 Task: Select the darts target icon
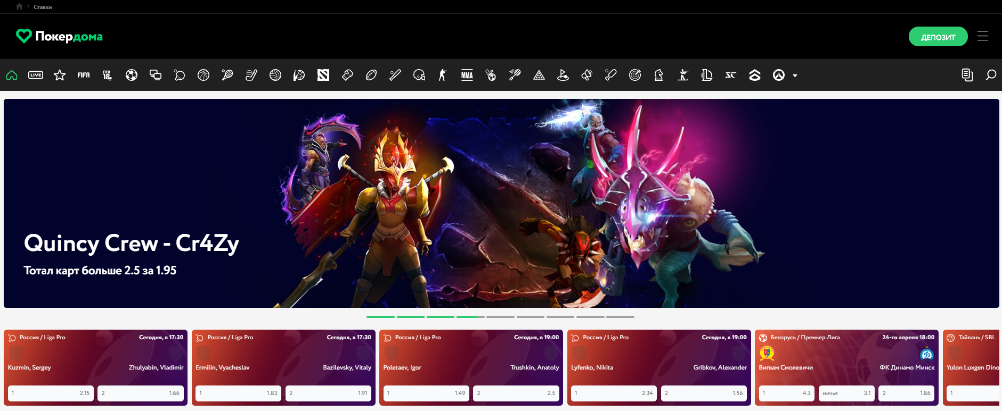(635, 75)
